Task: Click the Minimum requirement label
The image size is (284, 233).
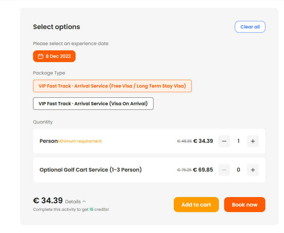Action: point(80,141)
